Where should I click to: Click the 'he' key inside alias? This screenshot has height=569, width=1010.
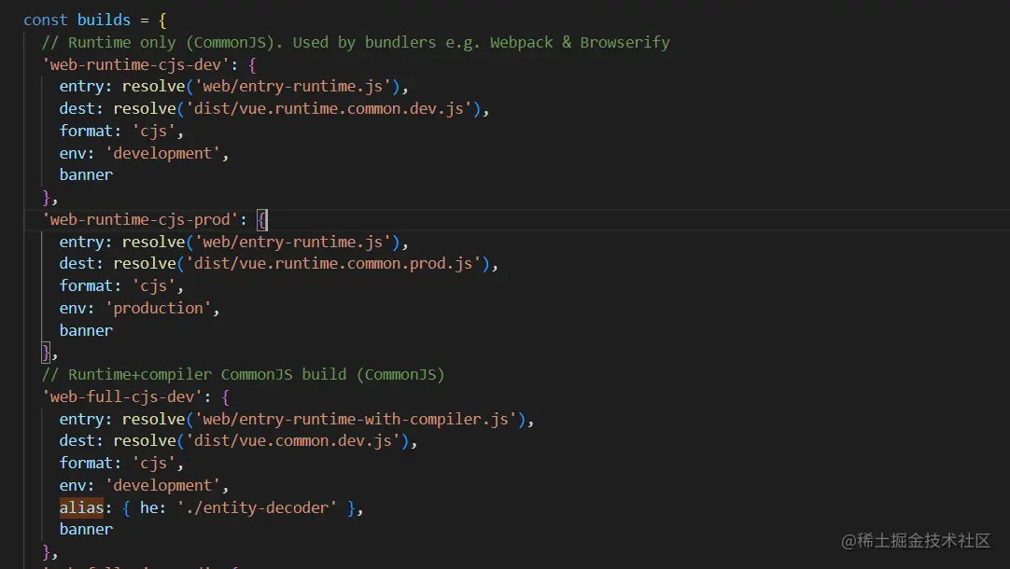coord(148,507)
